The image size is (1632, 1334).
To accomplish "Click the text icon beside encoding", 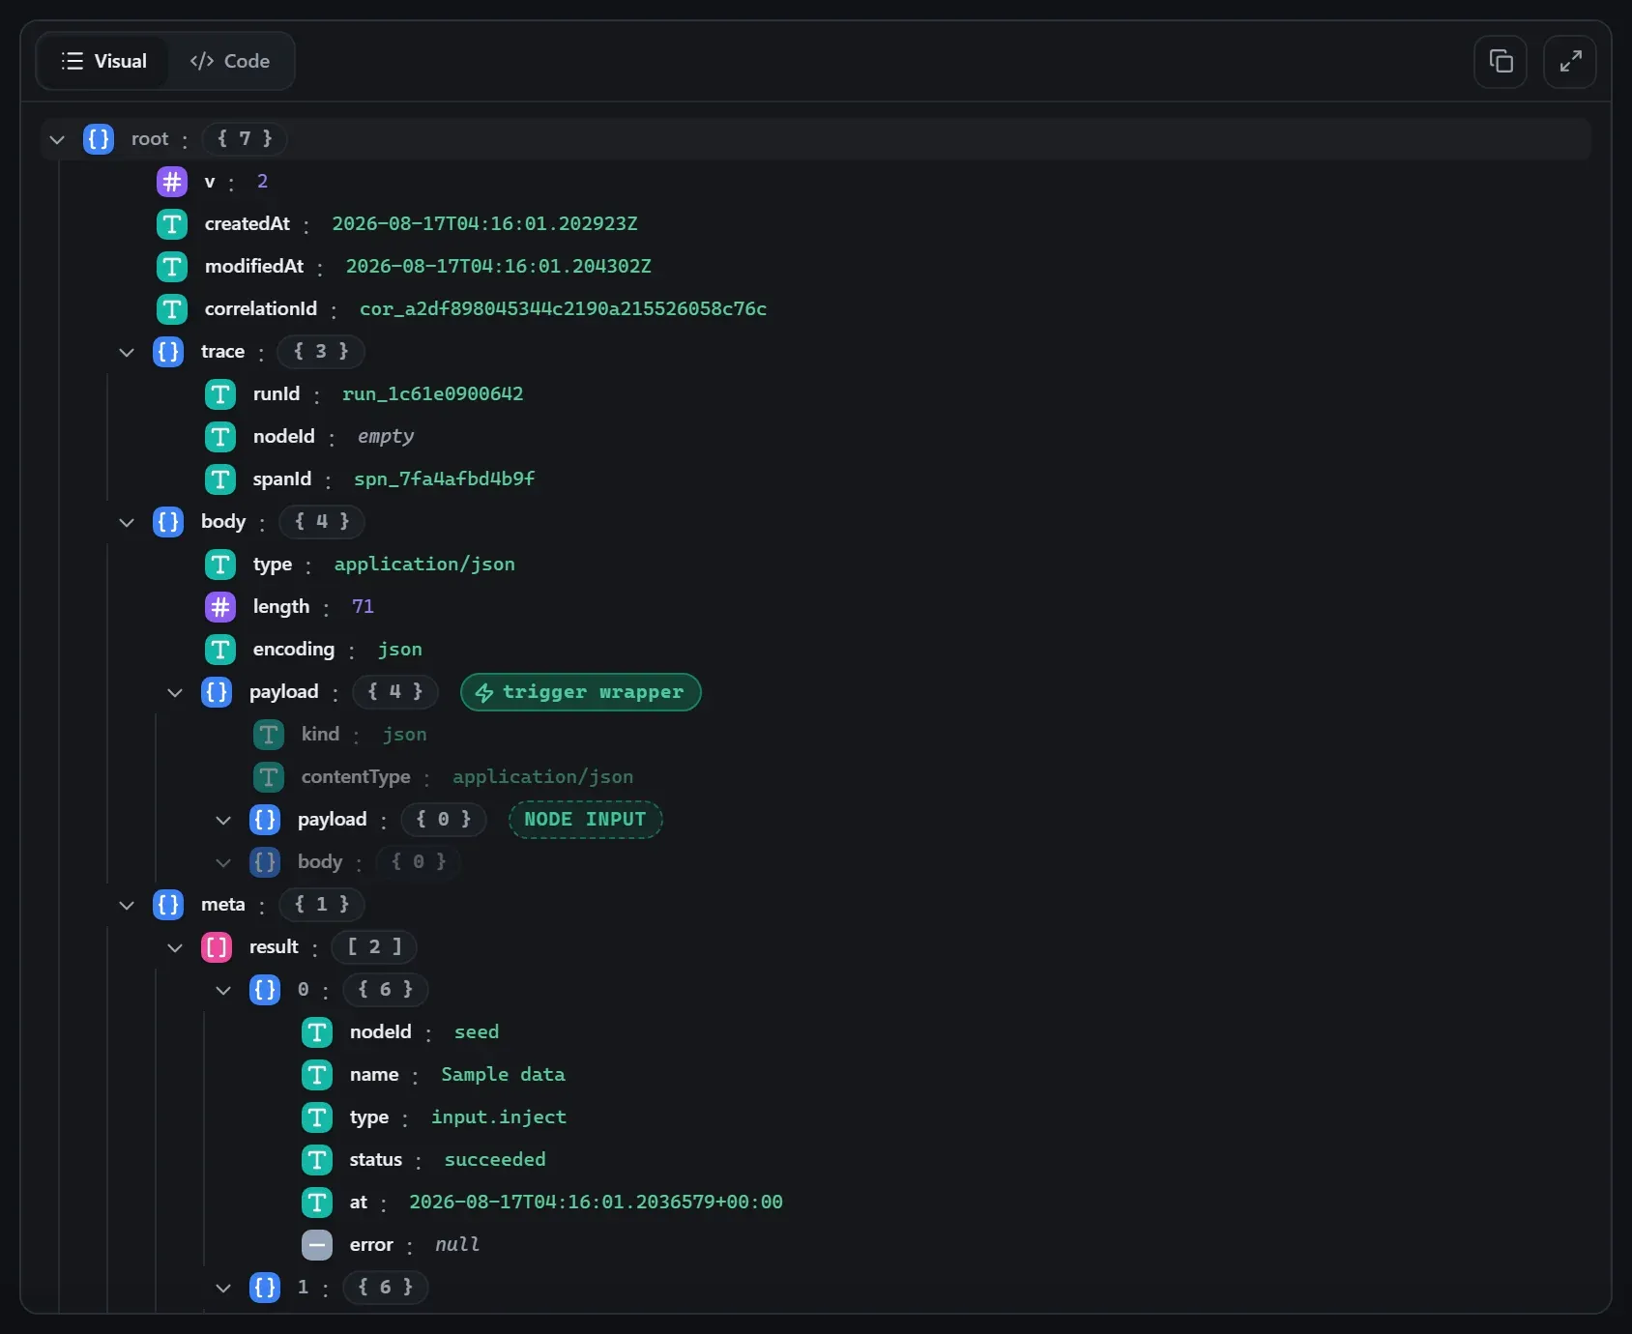I will (220, 650).
